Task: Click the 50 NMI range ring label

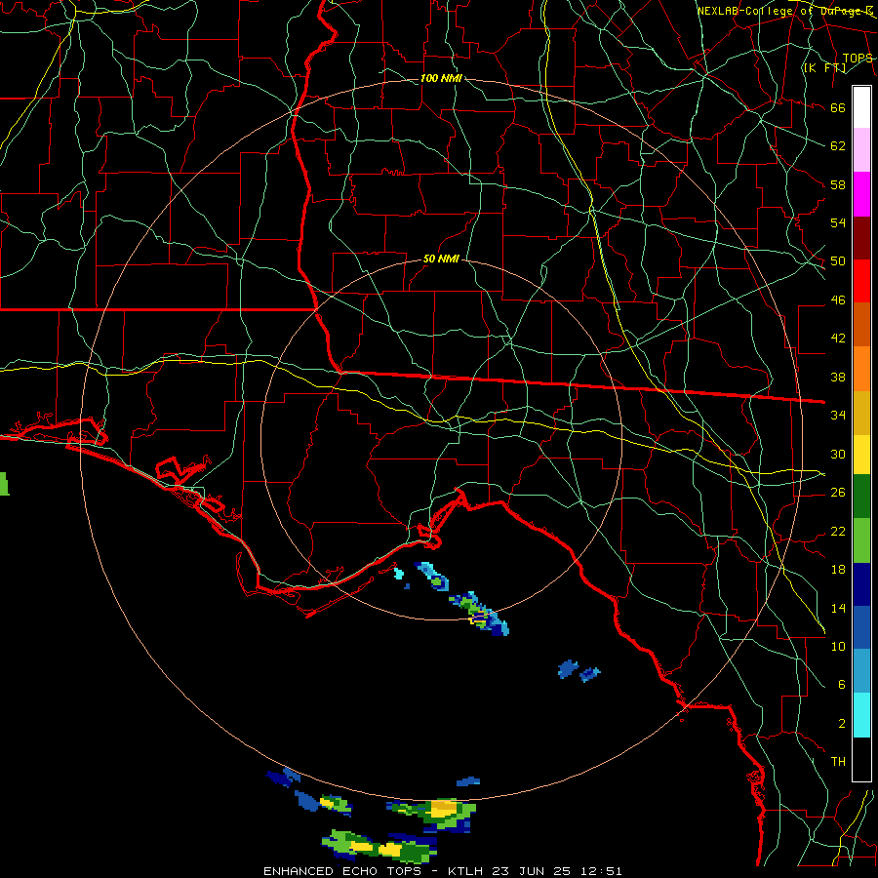Action: click(441, 259)
